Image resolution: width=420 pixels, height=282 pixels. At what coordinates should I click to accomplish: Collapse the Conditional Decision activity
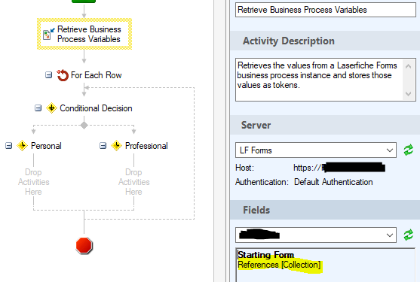pos(38,108)
